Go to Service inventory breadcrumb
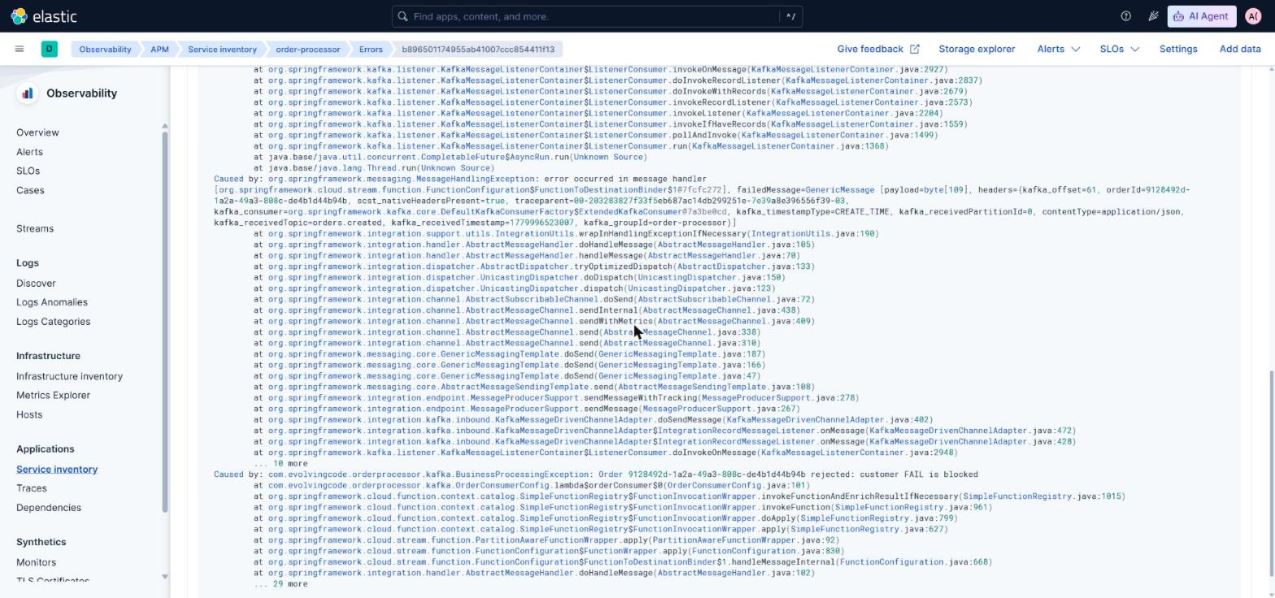 (x=222, y=50)
